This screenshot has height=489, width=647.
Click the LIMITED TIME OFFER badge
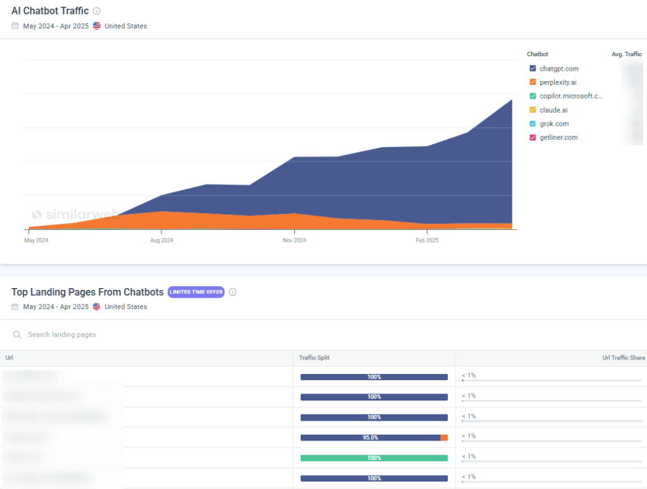tap(196, 292)
